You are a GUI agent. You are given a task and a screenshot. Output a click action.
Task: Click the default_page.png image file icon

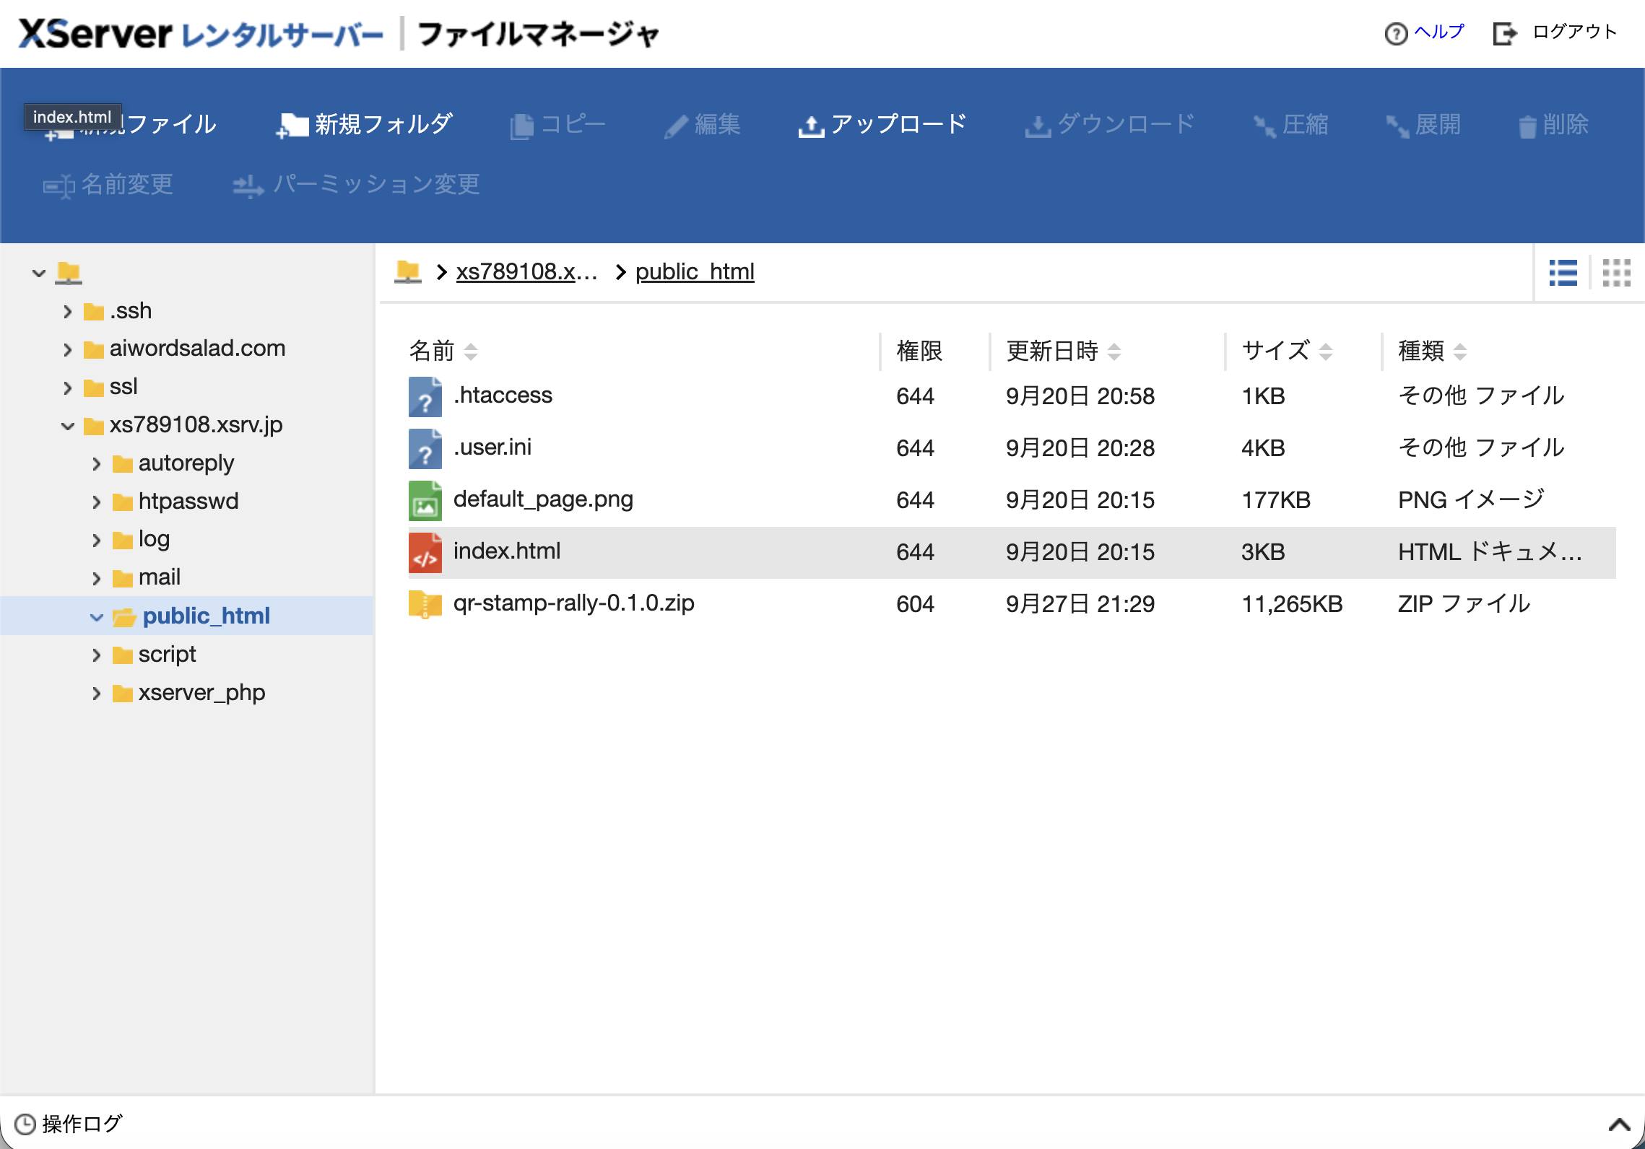click(x=425, y=500)
